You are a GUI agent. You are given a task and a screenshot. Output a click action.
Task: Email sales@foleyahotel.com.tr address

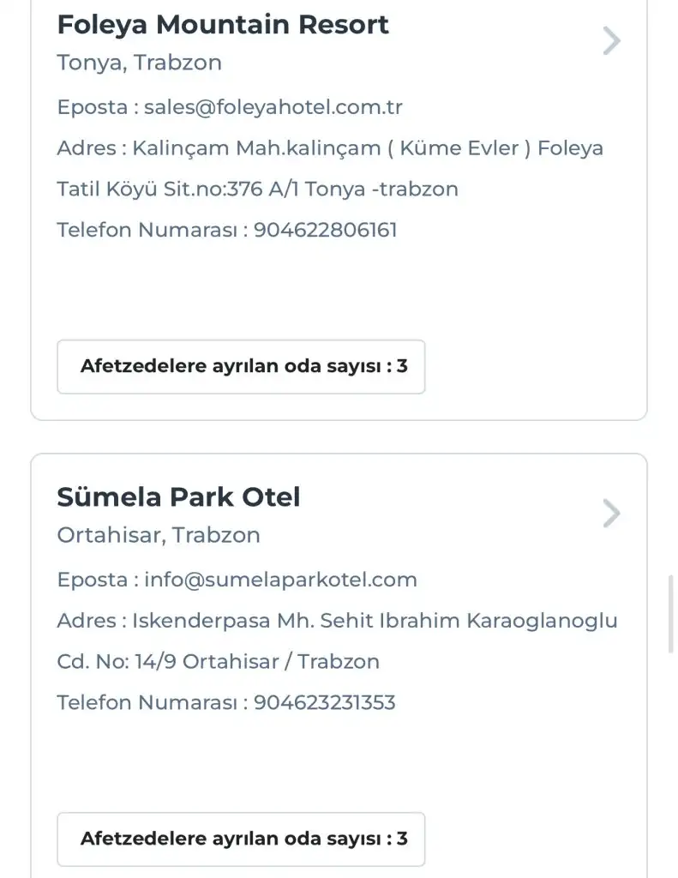[x=273, y=107]
